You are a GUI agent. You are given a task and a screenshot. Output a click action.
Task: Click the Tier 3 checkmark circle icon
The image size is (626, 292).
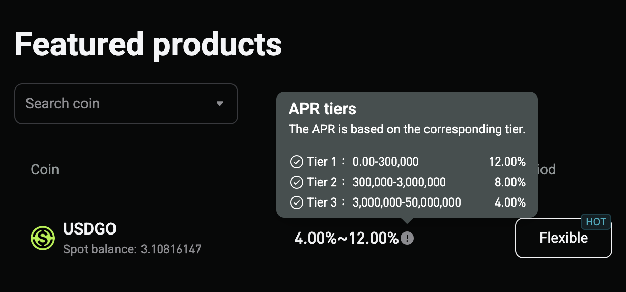tap(296, 202)
